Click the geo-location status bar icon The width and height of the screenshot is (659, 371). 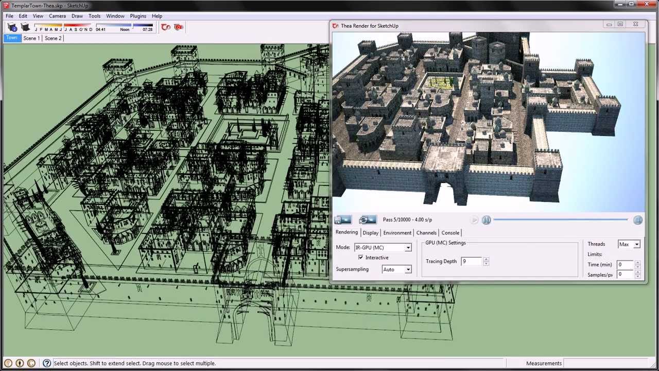click(x=8, y=363)
